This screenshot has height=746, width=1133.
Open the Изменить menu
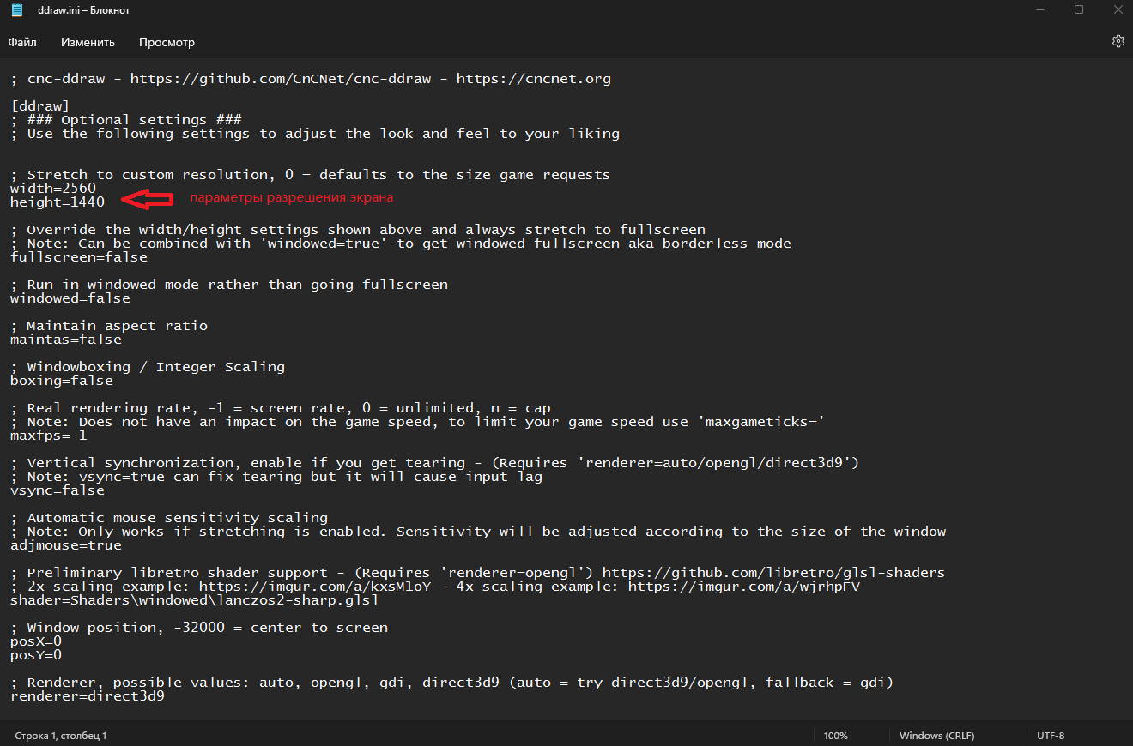tap(88, 42)
